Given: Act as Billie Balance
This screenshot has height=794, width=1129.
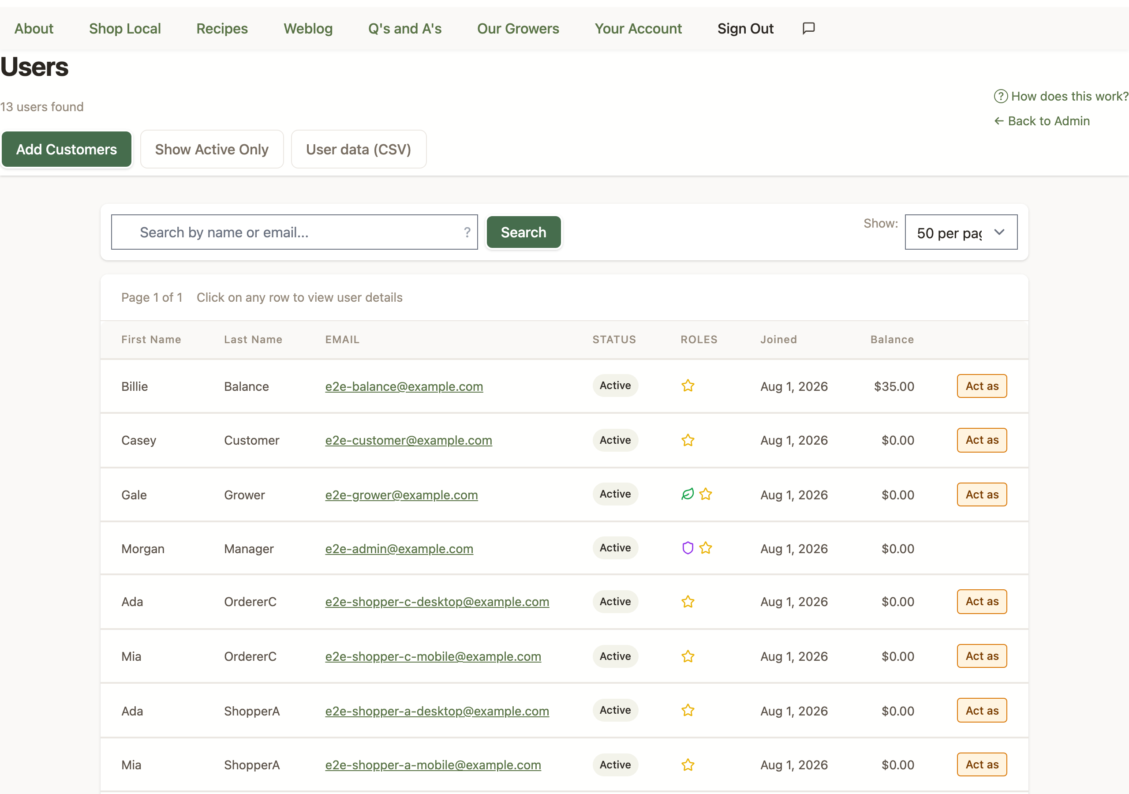Looking at the screenshot, I should click(982, 386).
